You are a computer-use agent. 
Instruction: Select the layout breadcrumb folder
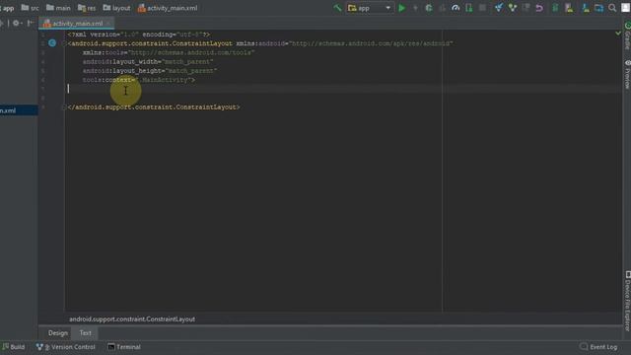point(116,8)
